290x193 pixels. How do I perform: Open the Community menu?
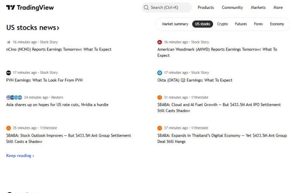pyautogui.click(x=232, y=7)
